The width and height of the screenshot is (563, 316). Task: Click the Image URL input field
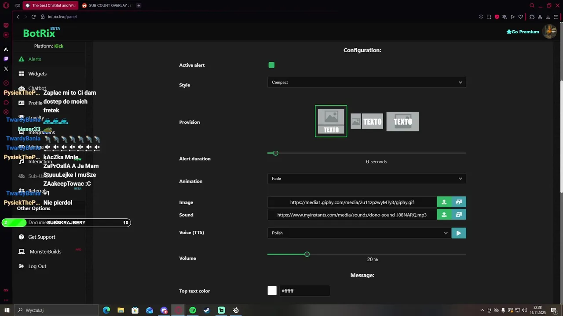coord(352,202)
